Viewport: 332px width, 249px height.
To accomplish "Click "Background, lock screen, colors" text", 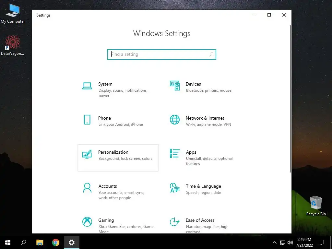I will tap(125, 159).
